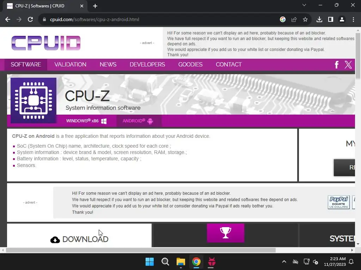Bookmark this tab with the star
The image size is (361, 270).
305,20
